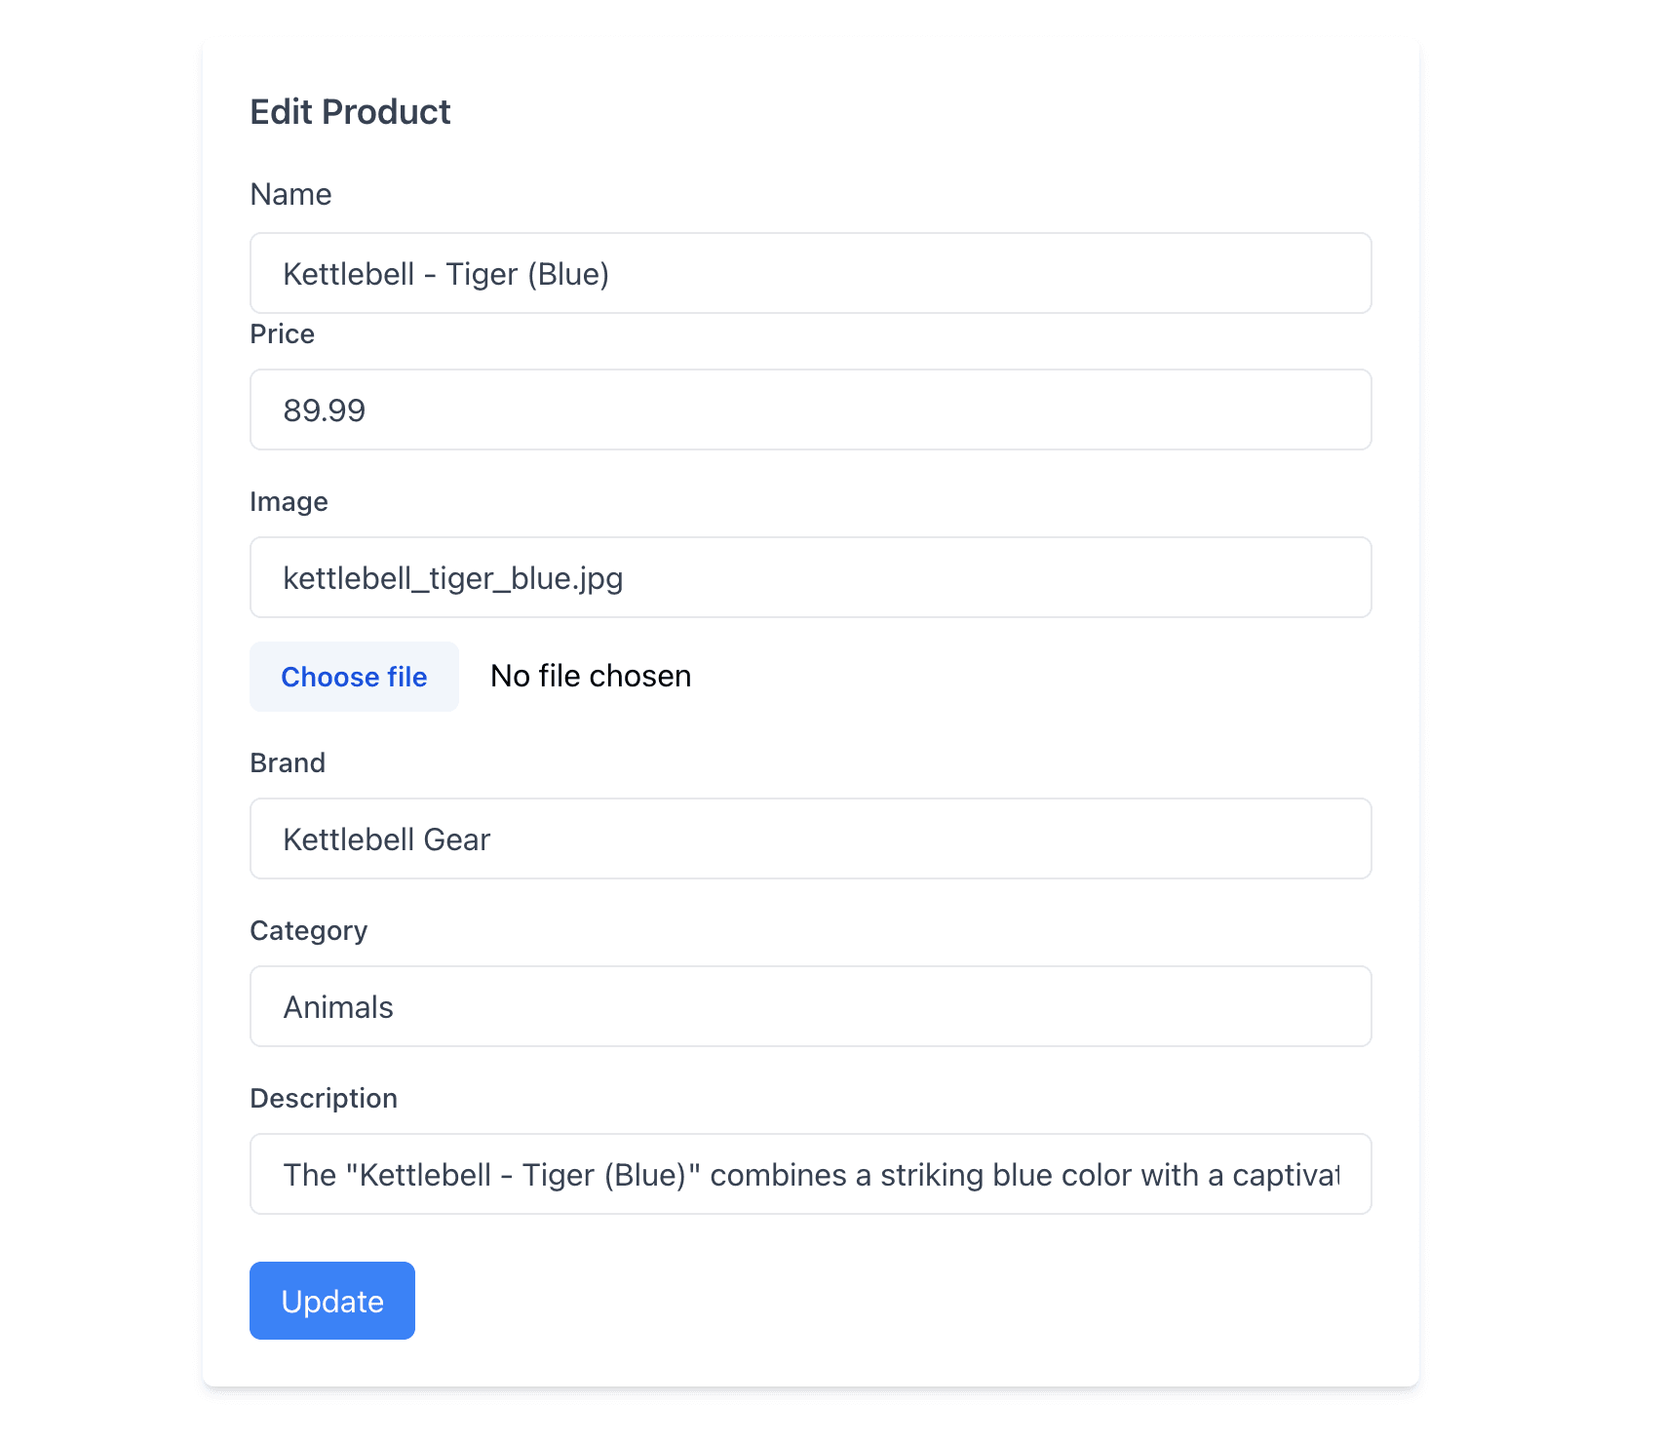
Task: Click the Category label
Action: (x=308, y=930)
